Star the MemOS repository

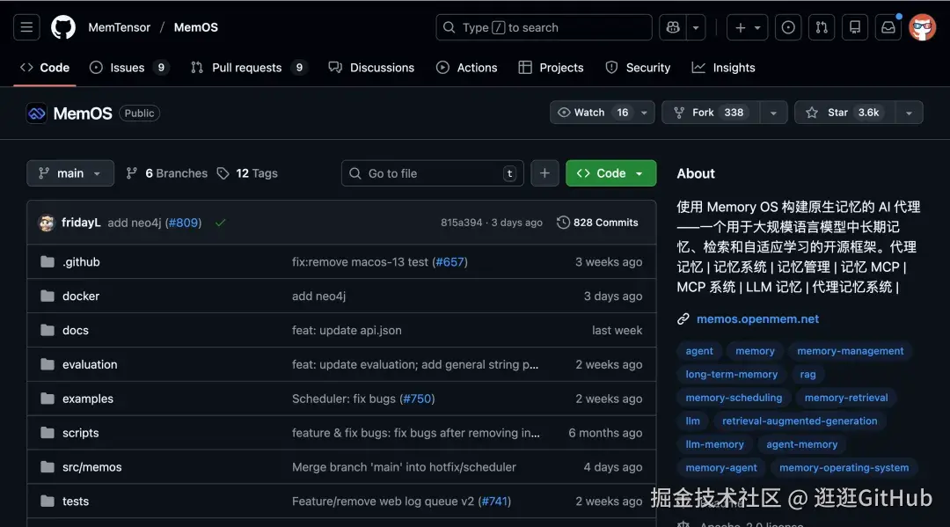pyautogui.click(x=845, y=112)
